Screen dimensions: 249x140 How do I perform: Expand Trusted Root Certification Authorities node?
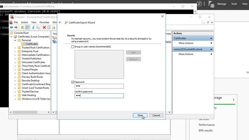(15, 47)
